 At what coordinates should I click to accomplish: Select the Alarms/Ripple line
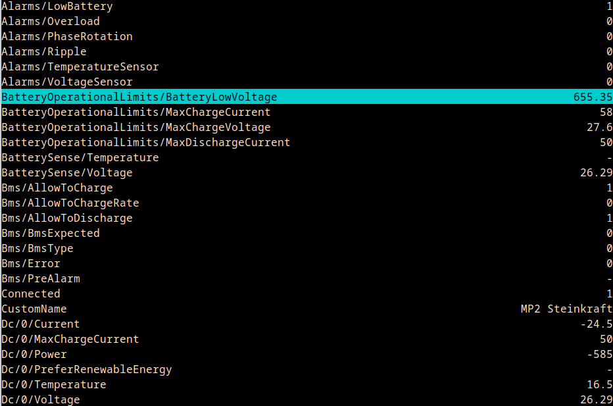(x=44, y=52)
